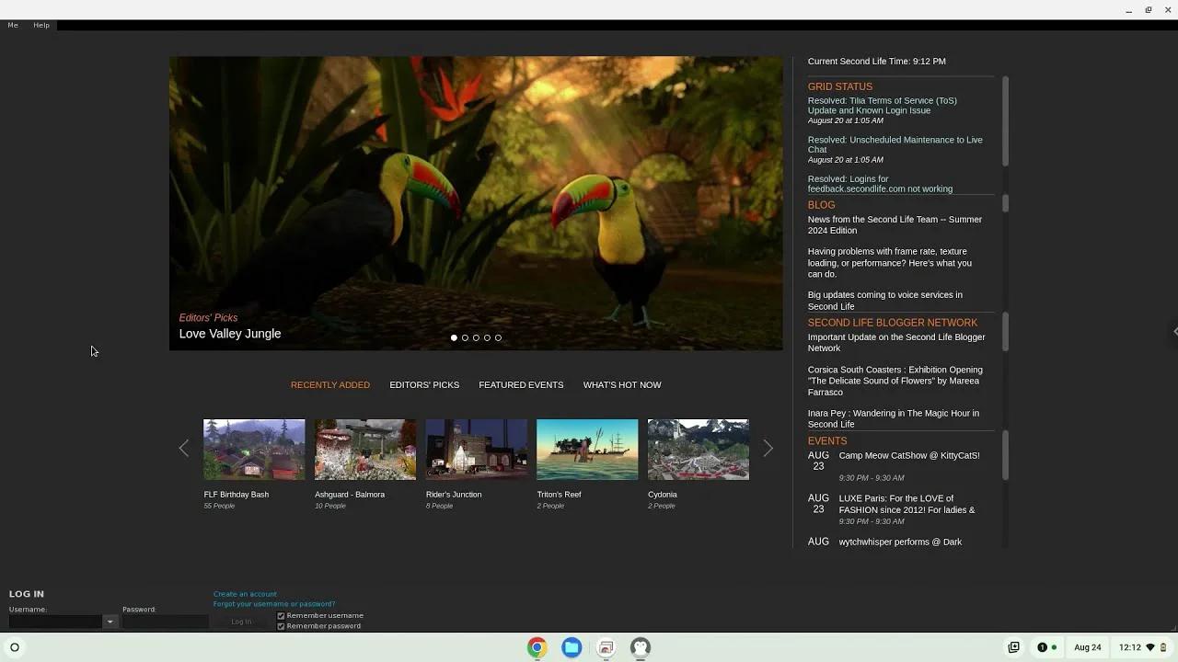Open the saved usernames dropdown arrow
The image size is (1178, 662).
[x=110, y=622]
